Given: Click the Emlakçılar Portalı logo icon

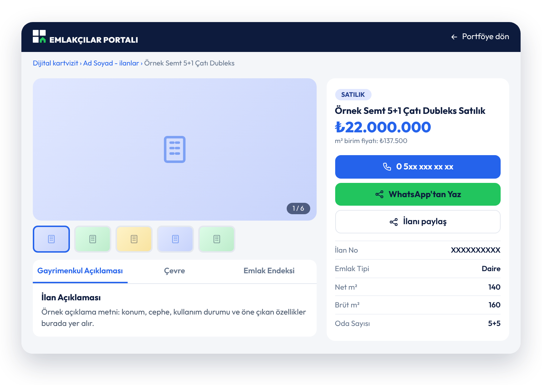Looking at the screenshot, I should (x=39, y=36).
